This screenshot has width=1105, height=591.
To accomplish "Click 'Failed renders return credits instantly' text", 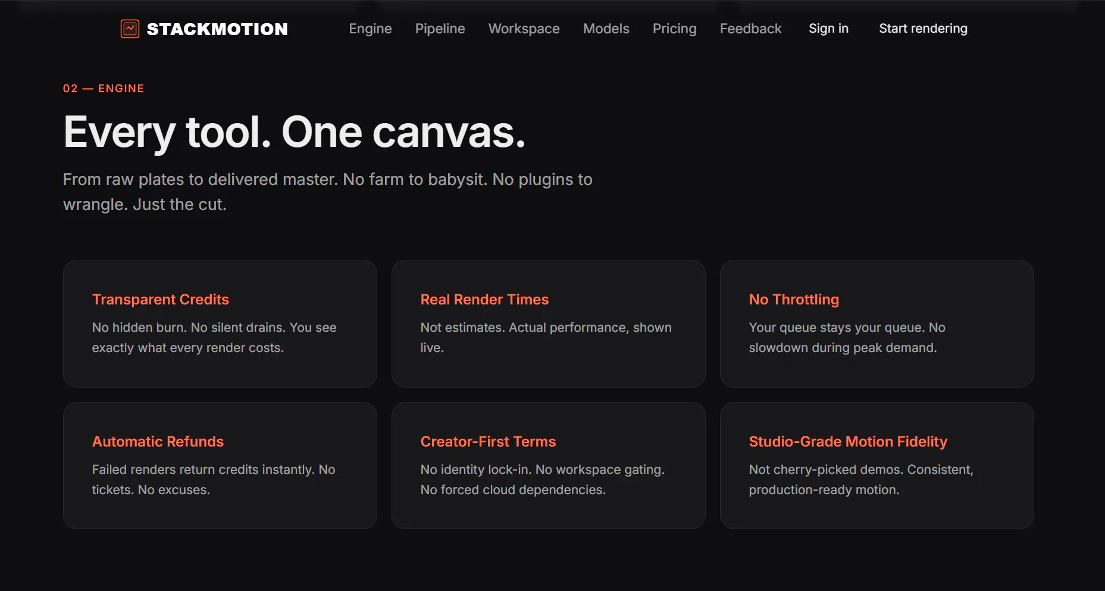I will pos(214,479).
